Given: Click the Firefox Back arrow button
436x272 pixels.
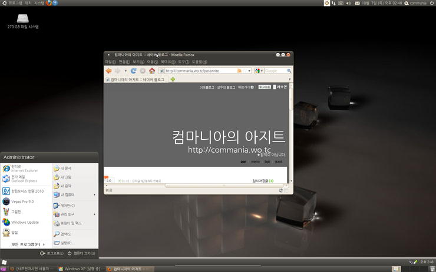Looking at the screenshot, I should (x=108, y=70).
